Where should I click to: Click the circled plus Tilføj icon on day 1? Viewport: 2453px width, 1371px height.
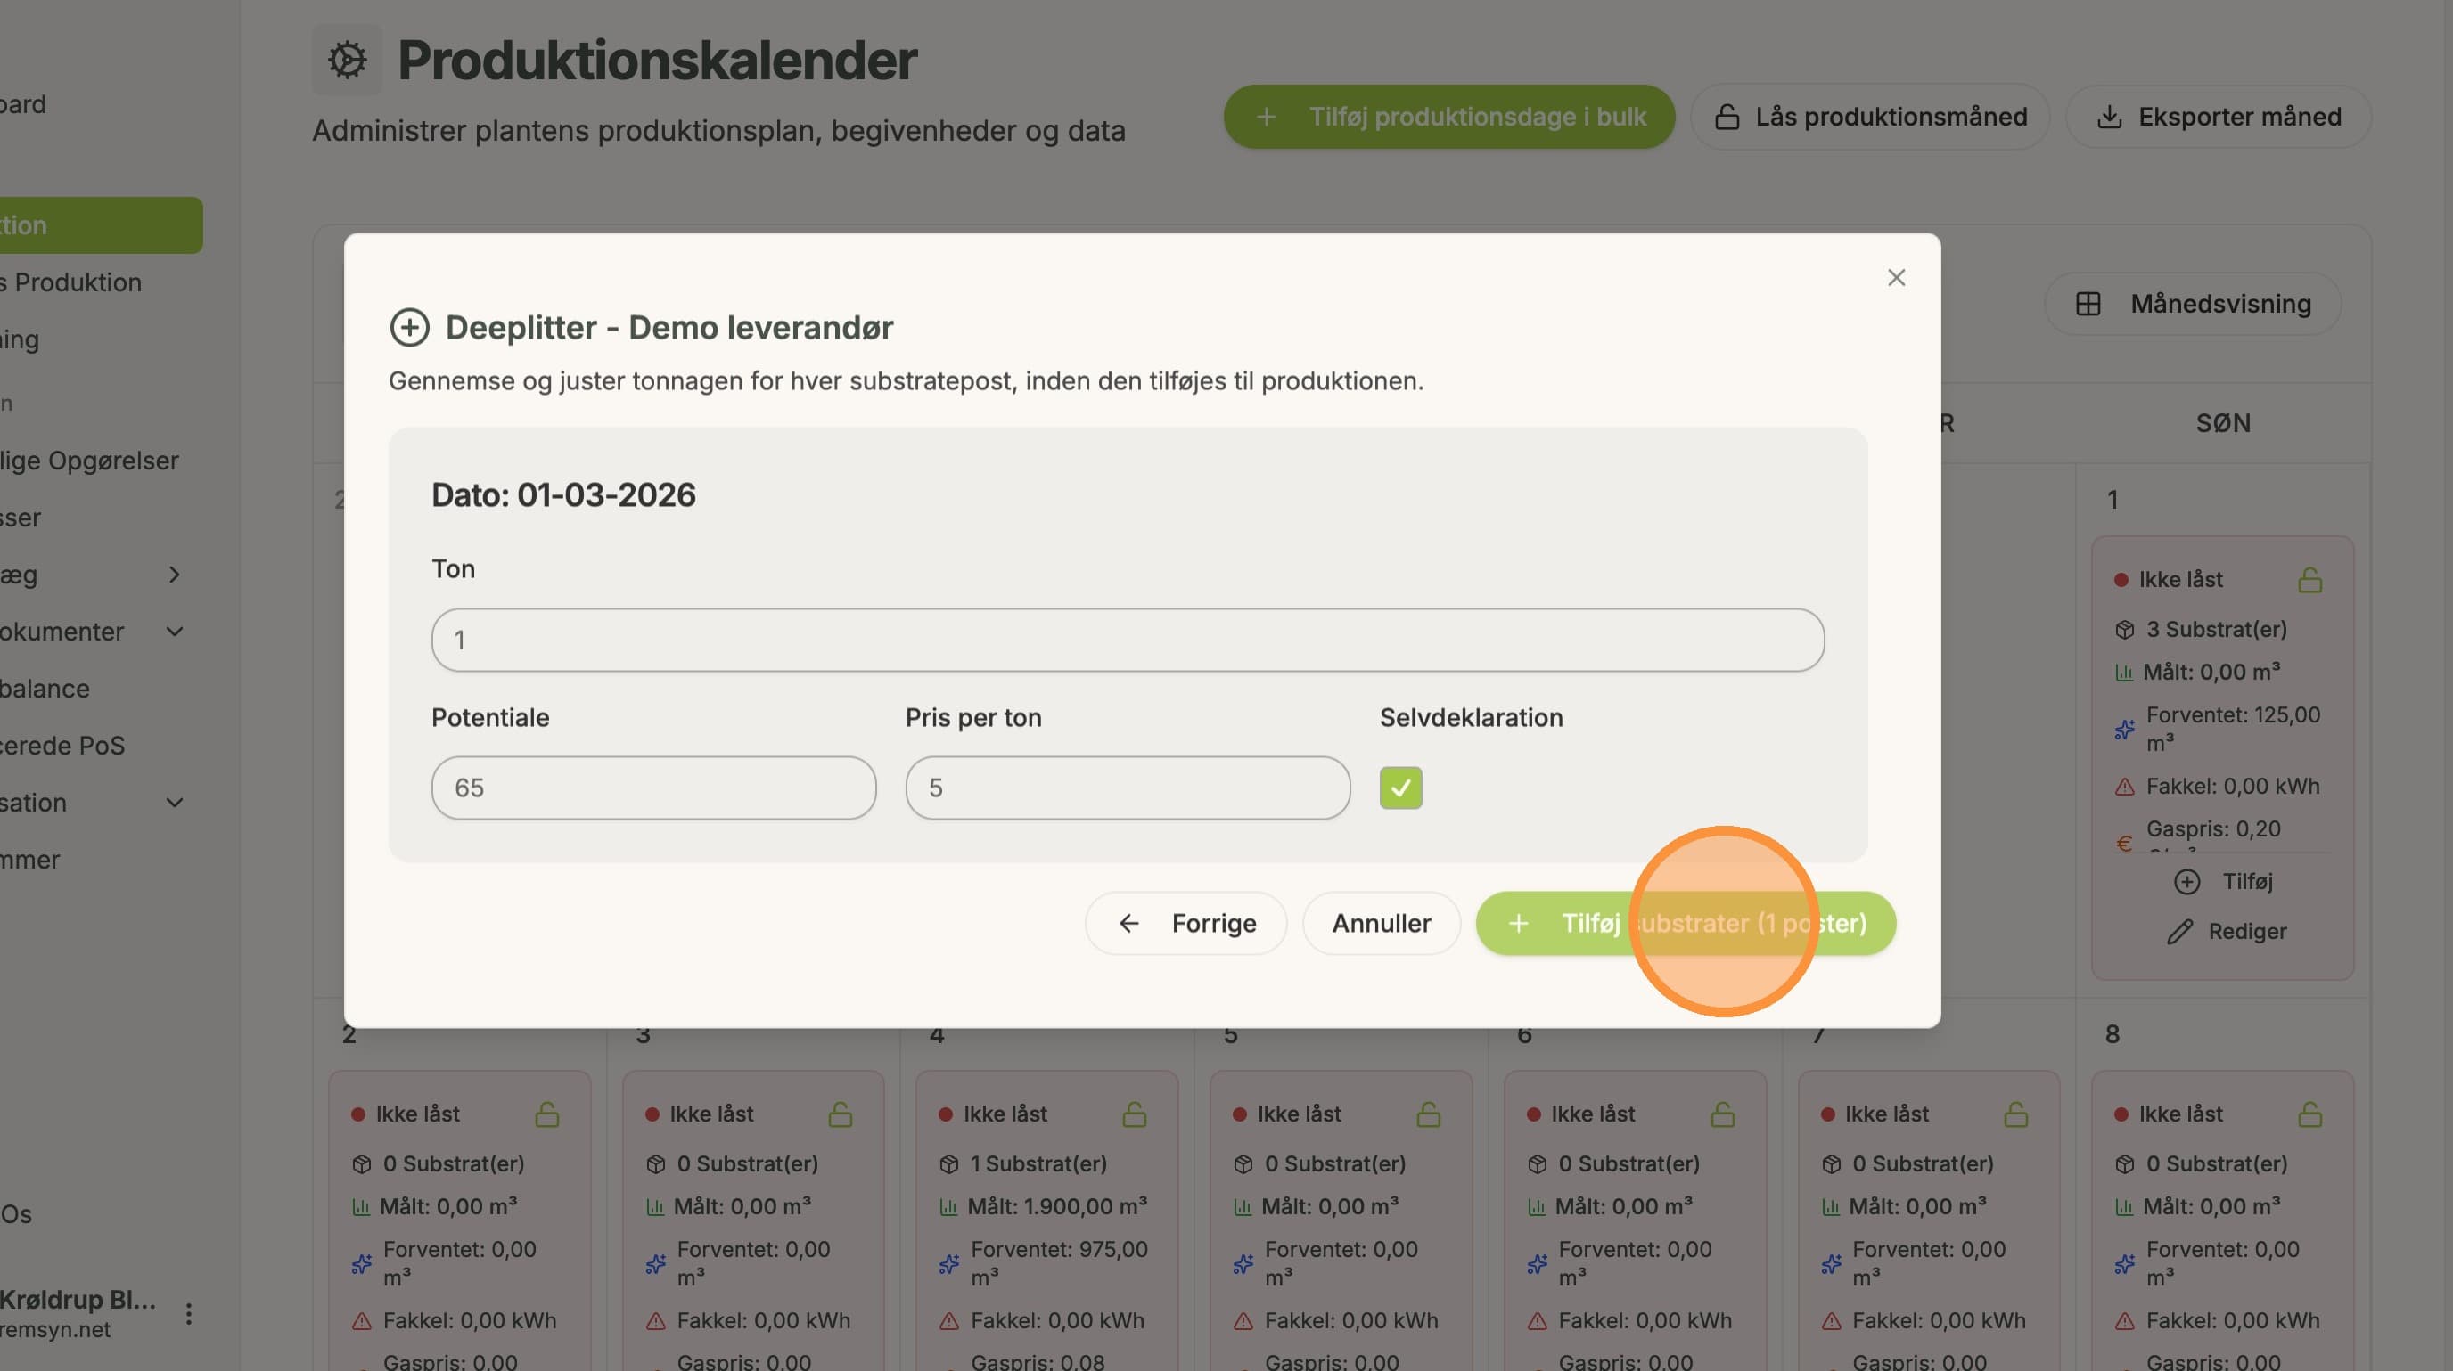click(x=2187, y=882)
